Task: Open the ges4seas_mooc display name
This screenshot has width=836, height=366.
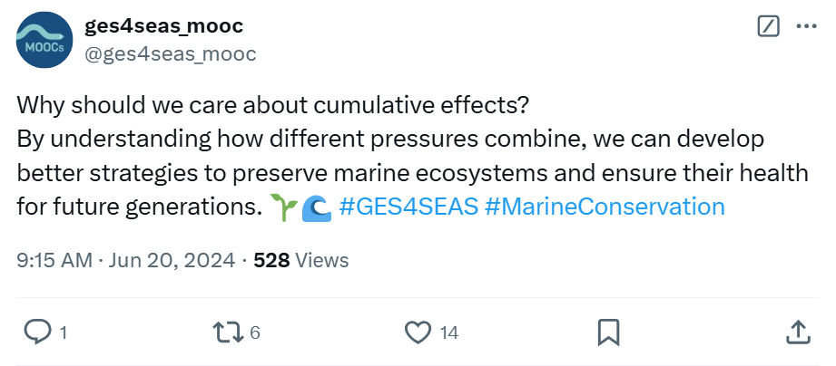Action: 163,26
